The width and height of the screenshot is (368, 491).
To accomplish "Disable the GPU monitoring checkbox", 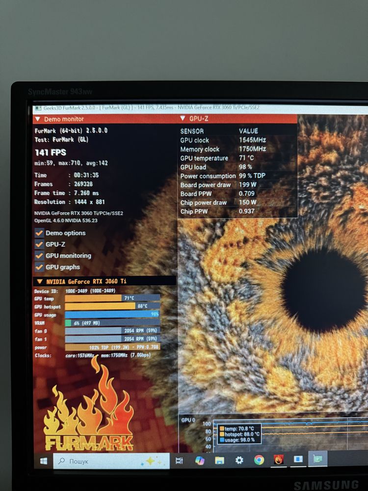I will click(39, 255).
